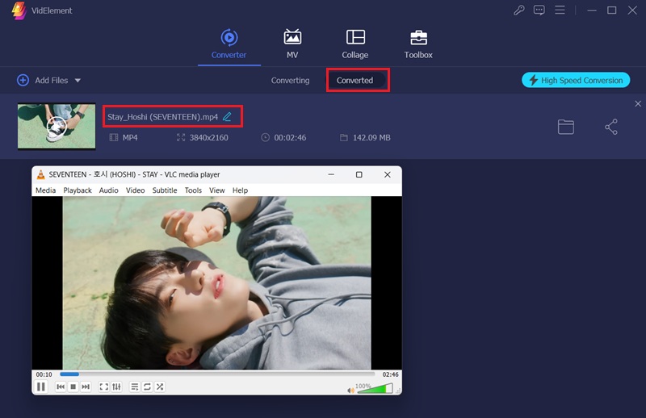Click the VLC total time 02:46

point(390,374)
